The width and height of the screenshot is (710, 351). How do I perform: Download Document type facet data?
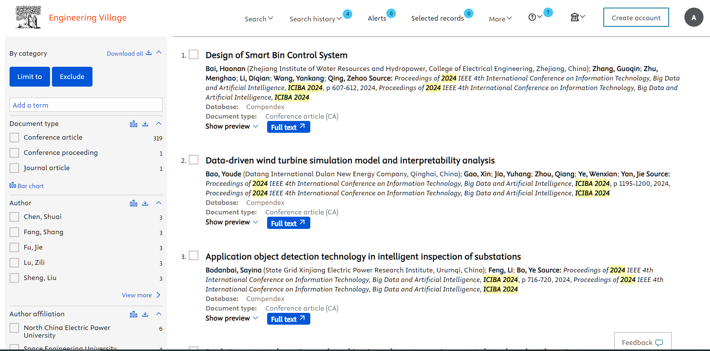click(145, 124)
